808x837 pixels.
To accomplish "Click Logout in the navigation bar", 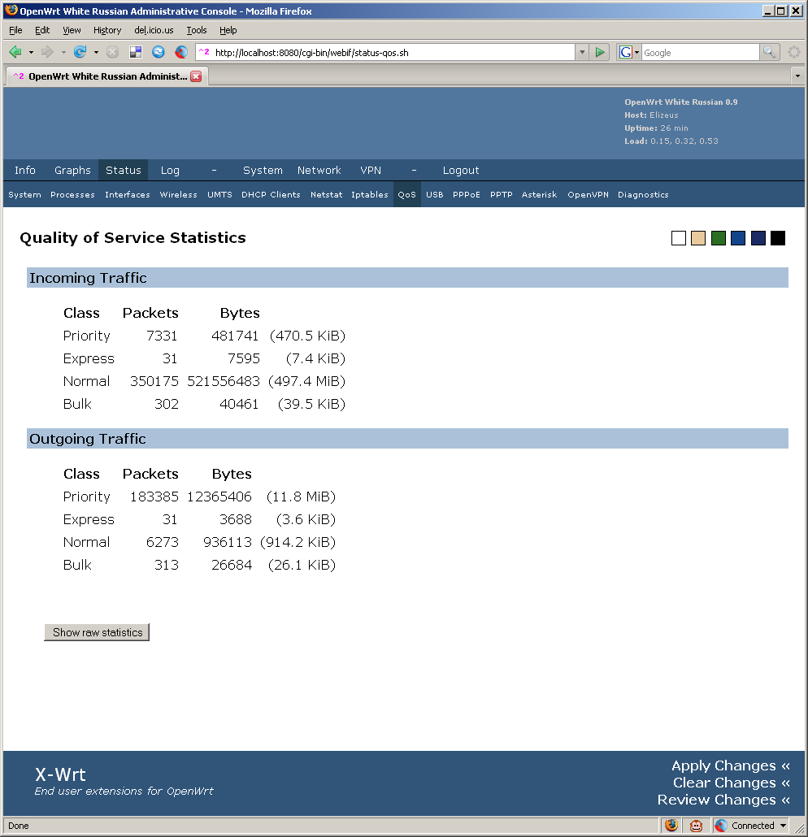I will 461,171.
